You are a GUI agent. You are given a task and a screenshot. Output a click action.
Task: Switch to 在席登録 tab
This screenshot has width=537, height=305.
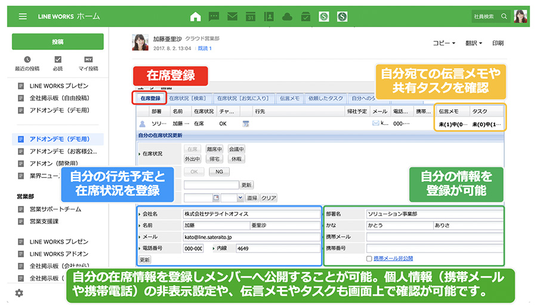point(150,98)
